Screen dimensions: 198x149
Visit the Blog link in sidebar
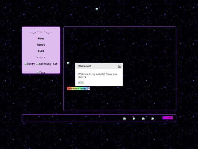coord(41,51)
